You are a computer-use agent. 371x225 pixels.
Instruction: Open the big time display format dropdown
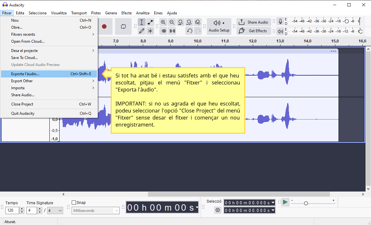(197, 207)
